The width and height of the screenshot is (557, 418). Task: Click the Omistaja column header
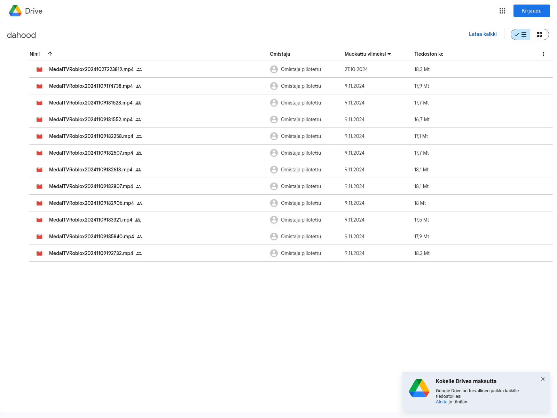[x=280, y=54]
